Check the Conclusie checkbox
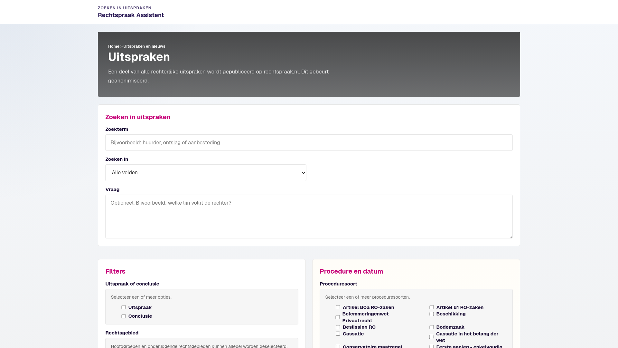The image size is (618, 348). coord(124,316)
